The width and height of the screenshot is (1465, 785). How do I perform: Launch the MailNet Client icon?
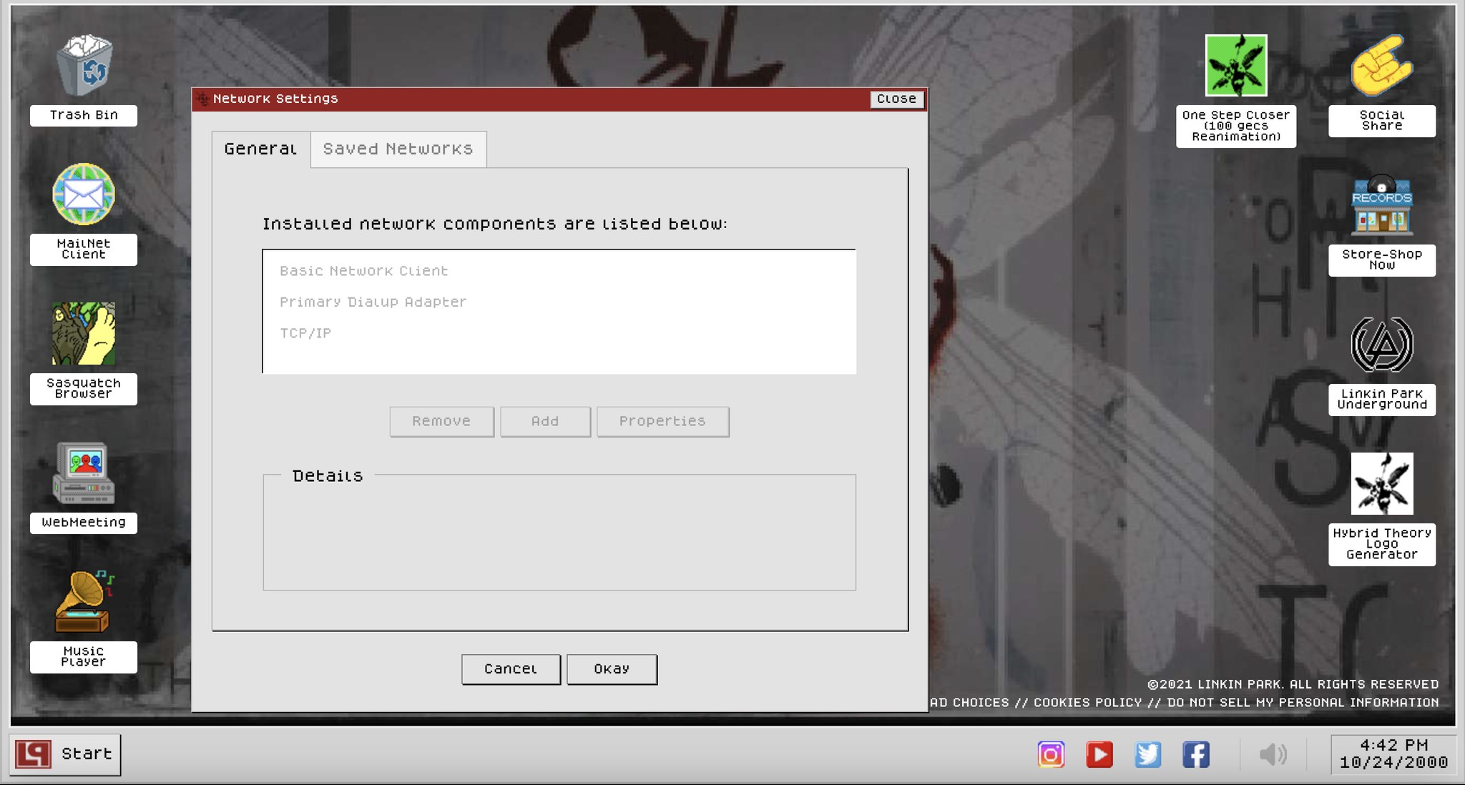(x=84, y=194)
